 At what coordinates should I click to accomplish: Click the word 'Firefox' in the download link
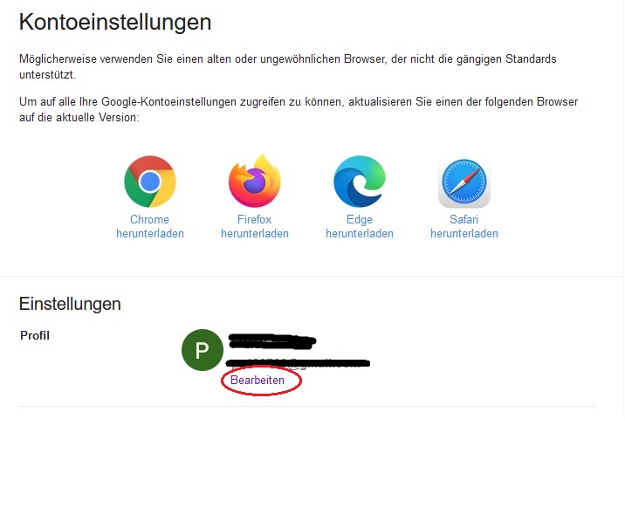(x=254, y=220)
